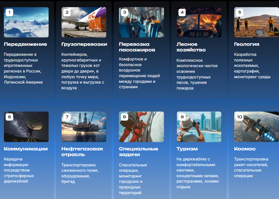The height and width of the screenshot is (199, 279).
Task: Click the cargo airplane image on card 2
Action: coord(84,22)
